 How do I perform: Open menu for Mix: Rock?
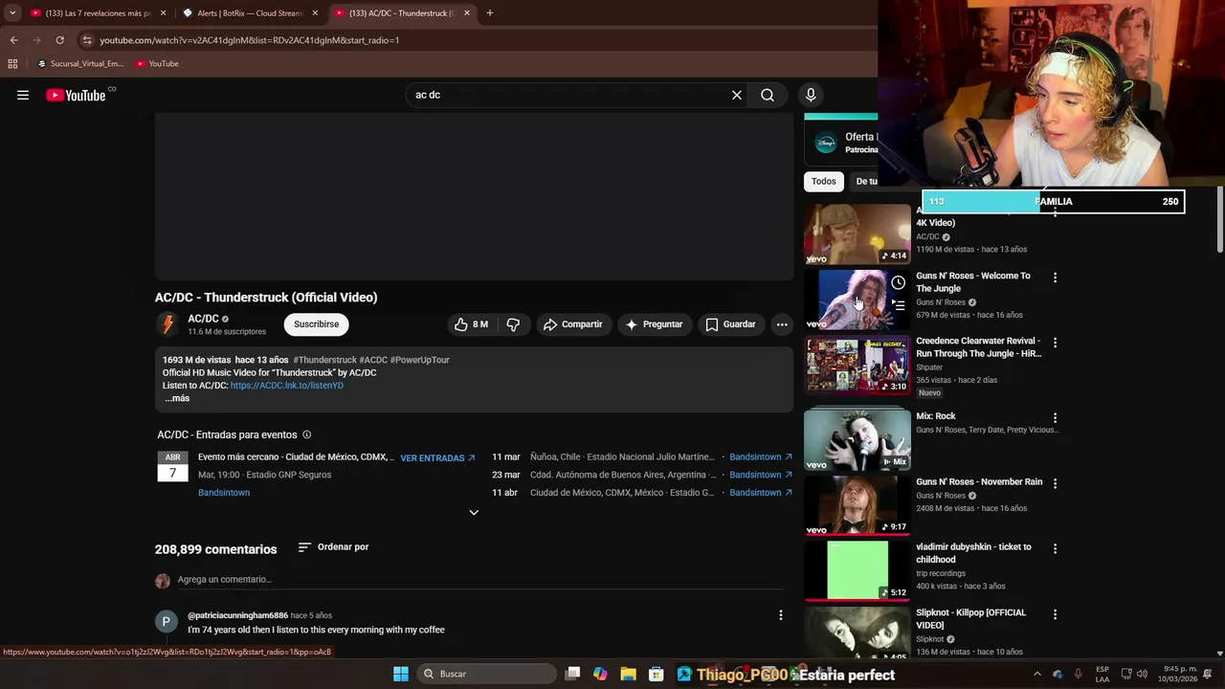click(1055, 418)
